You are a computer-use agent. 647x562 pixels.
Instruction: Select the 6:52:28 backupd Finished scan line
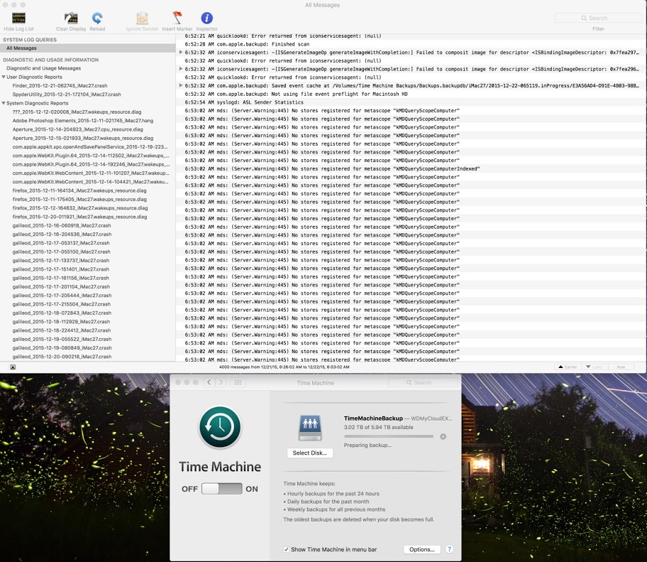[x=411, y=44]
